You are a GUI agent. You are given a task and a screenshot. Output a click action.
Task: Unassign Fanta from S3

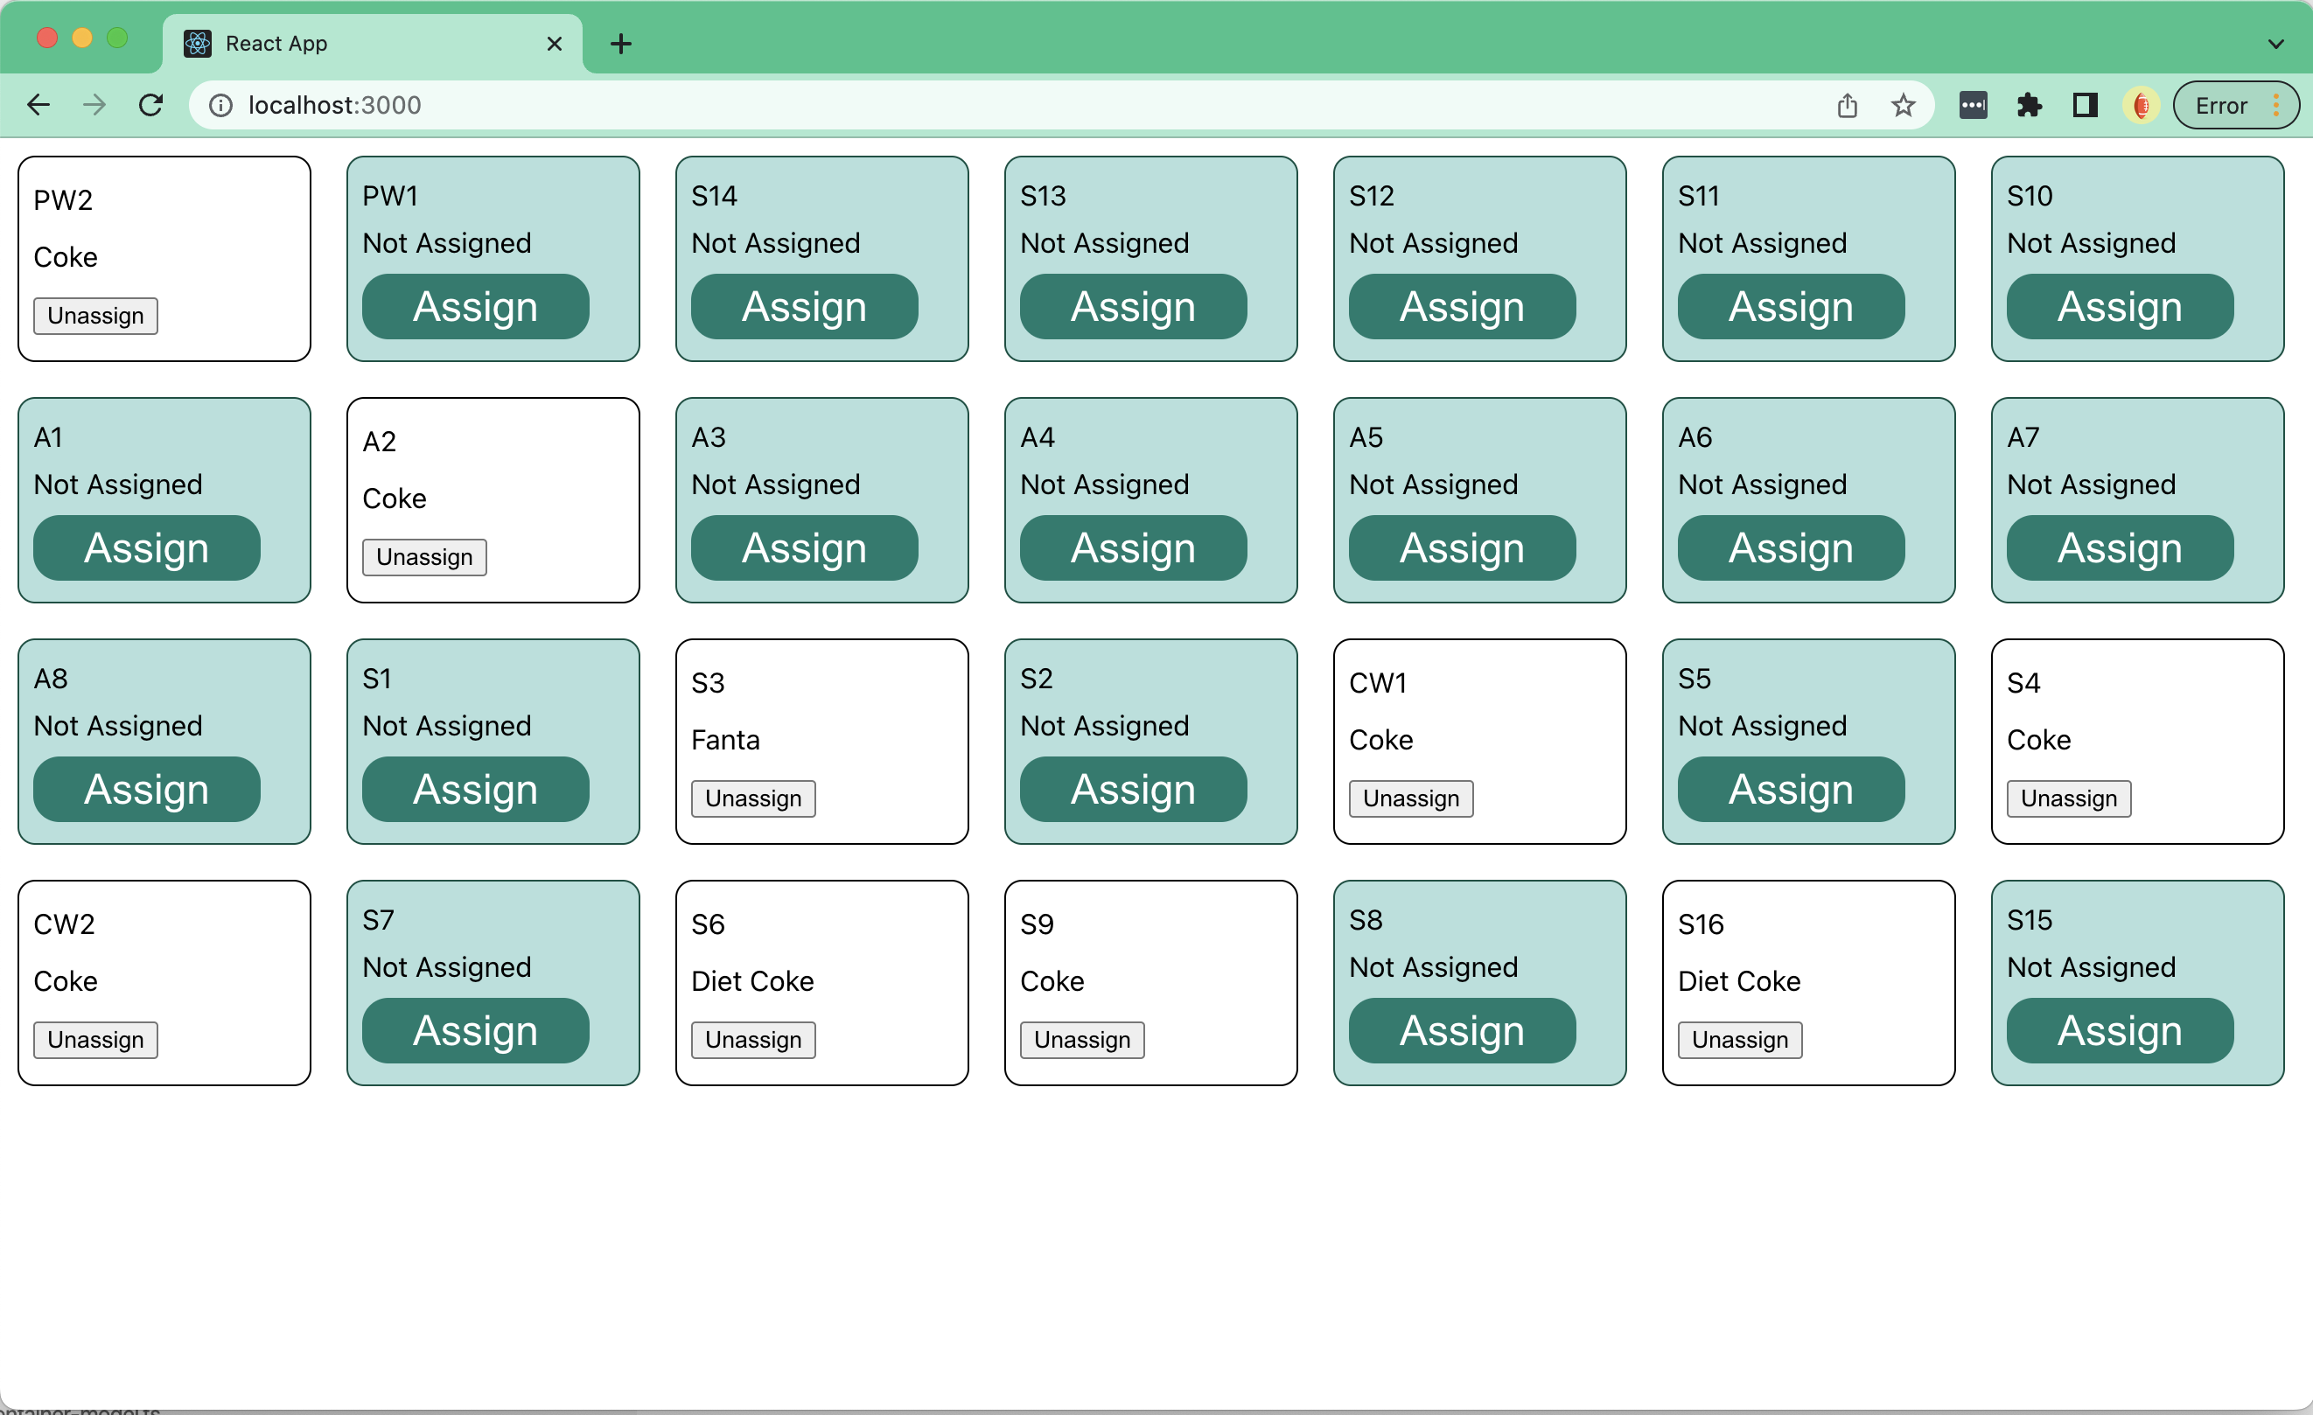point(754,798)
